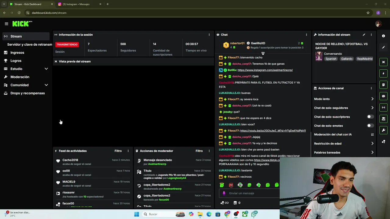Click the Spanish tag
The width and height of the screenshot is (390, 219).
(331, 59)
